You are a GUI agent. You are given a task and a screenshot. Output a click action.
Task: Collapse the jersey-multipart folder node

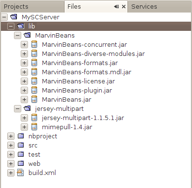click(x=17, y=109)
